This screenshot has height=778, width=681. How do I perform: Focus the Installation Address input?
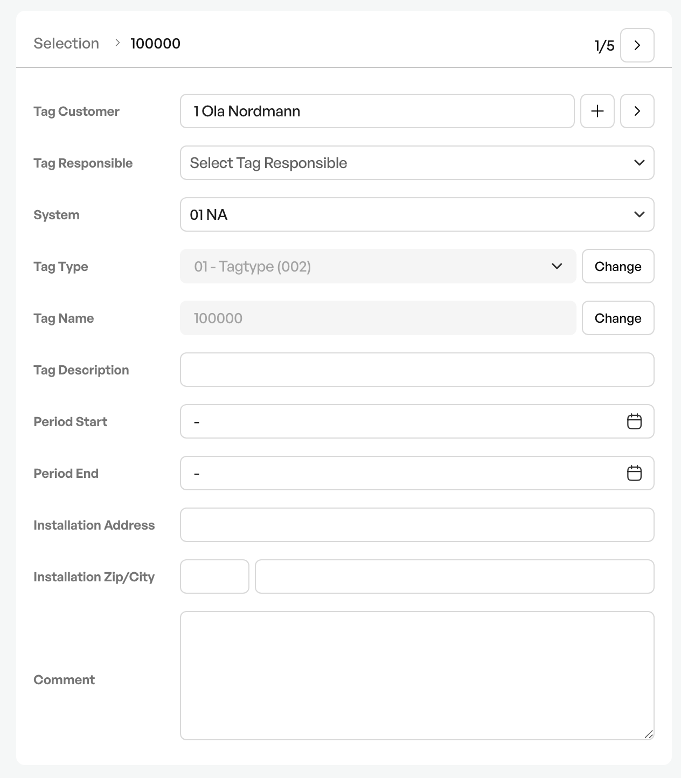pyautogui.click(x=417, y=525)
